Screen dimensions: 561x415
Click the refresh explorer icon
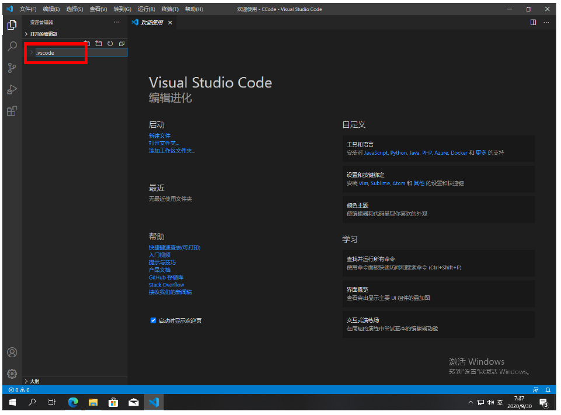tap(110, 44)
